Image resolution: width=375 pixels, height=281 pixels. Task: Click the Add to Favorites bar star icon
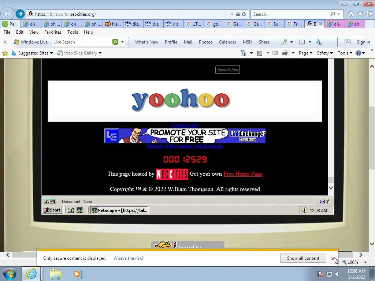pos(5,53)
